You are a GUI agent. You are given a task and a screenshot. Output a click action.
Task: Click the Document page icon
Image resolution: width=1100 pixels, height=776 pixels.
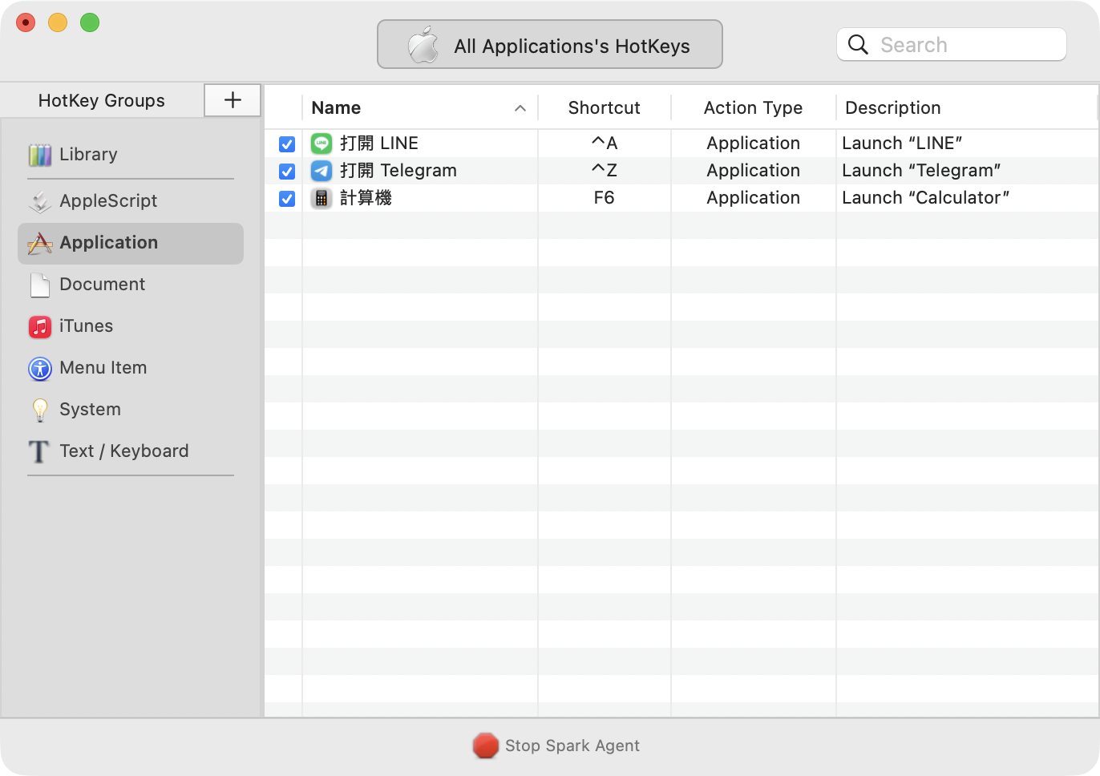[x=40, y=285]
